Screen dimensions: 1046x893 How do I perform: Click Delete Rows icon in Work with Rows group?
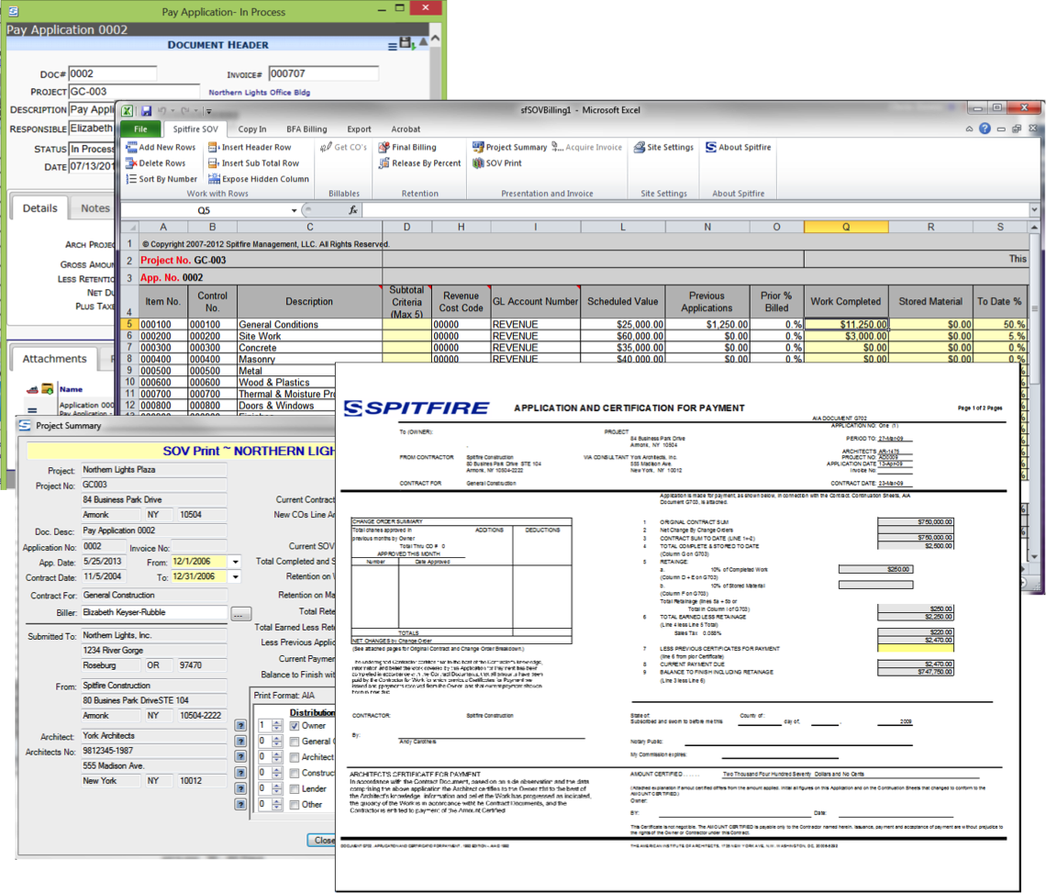(131, 163)
